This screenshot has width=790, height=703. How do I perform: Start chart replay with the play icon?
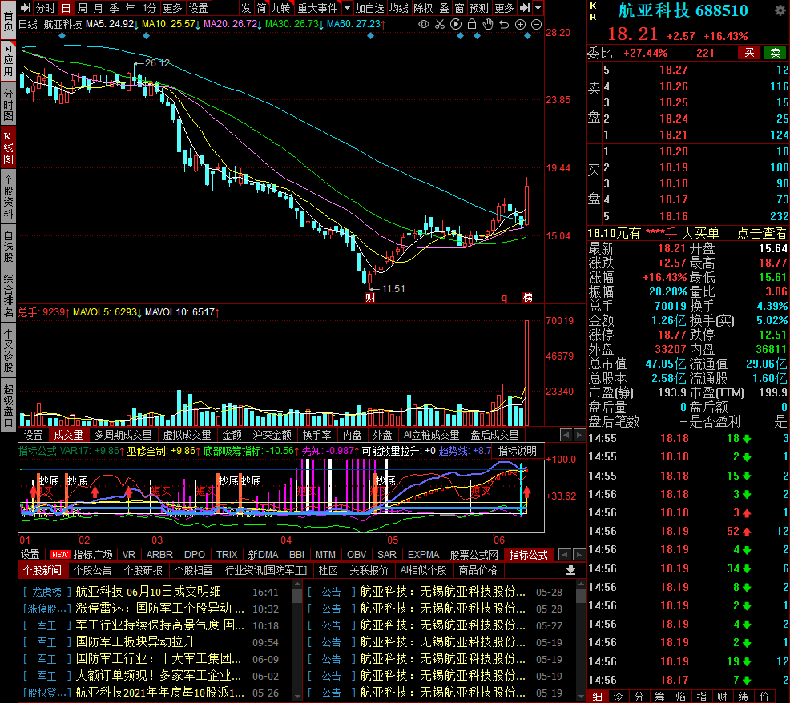(x=456, y=24)
